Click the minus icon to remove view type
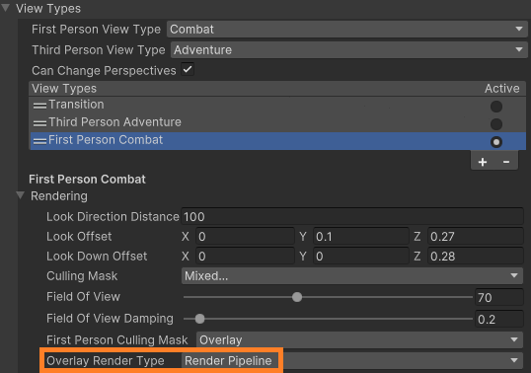The image size is (531, 373). point(506,162)
